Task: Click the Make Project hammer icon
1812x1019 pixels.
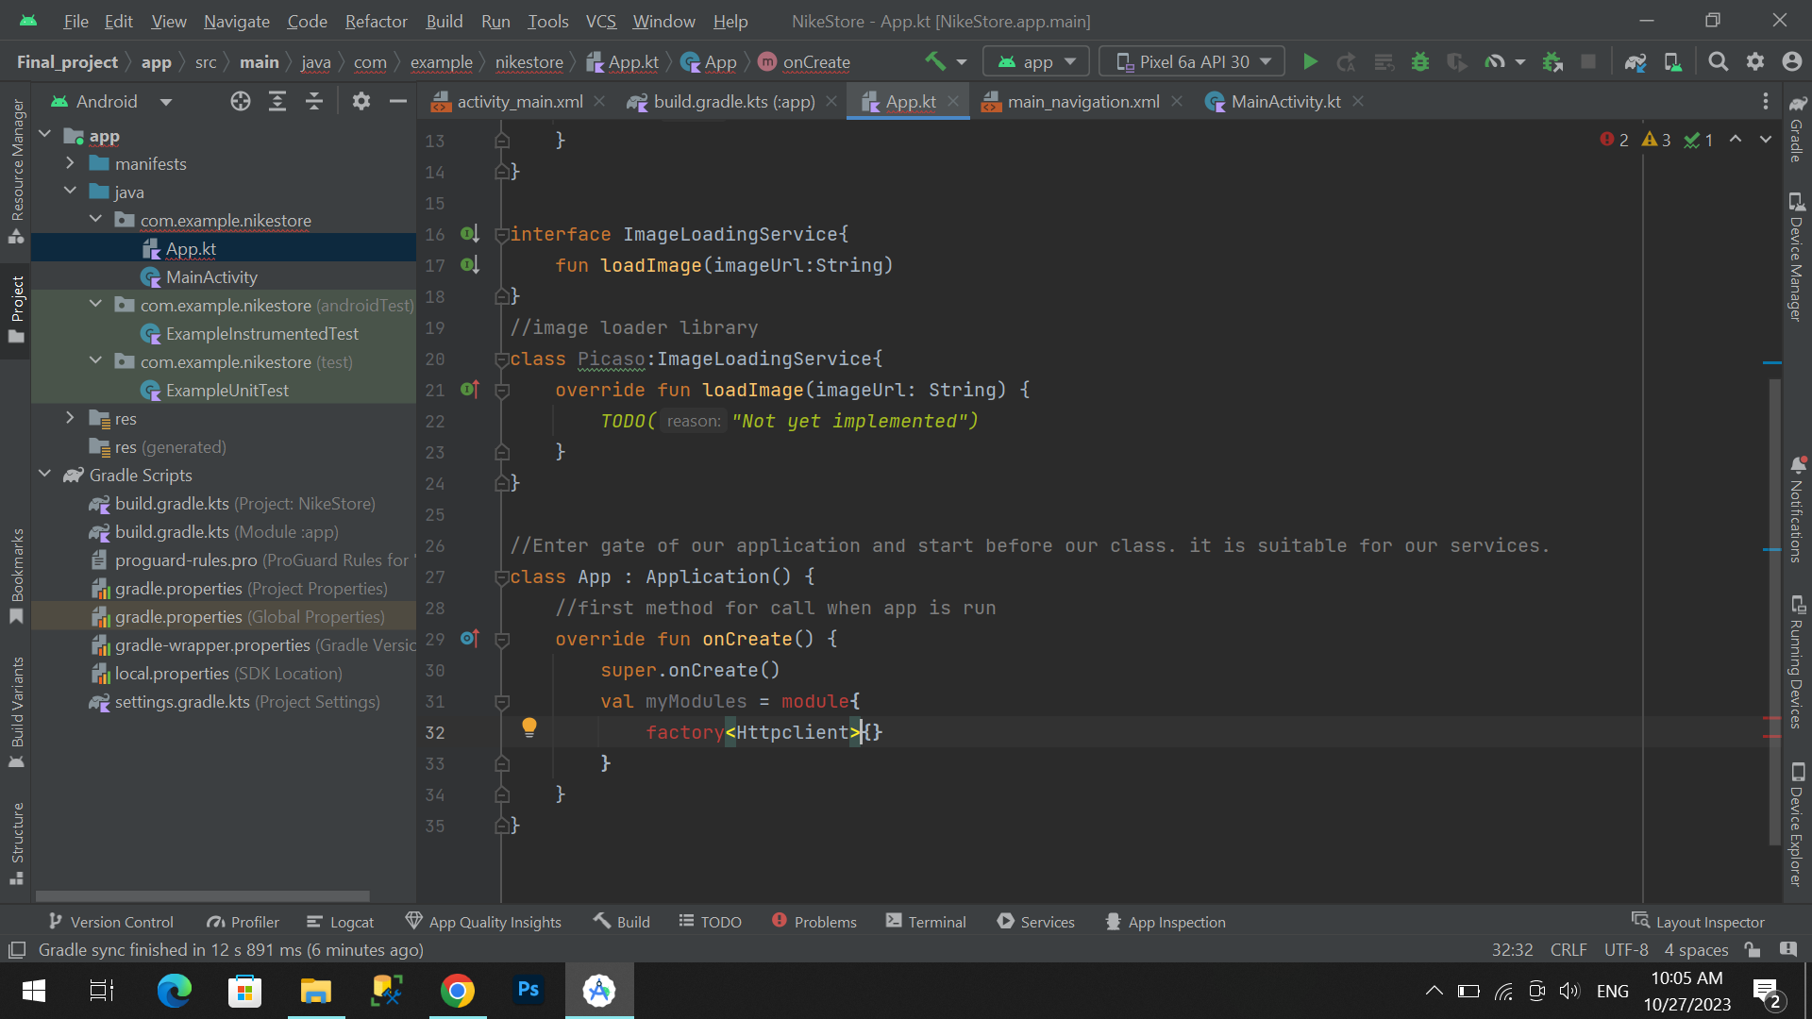Action: coord(935,61)
